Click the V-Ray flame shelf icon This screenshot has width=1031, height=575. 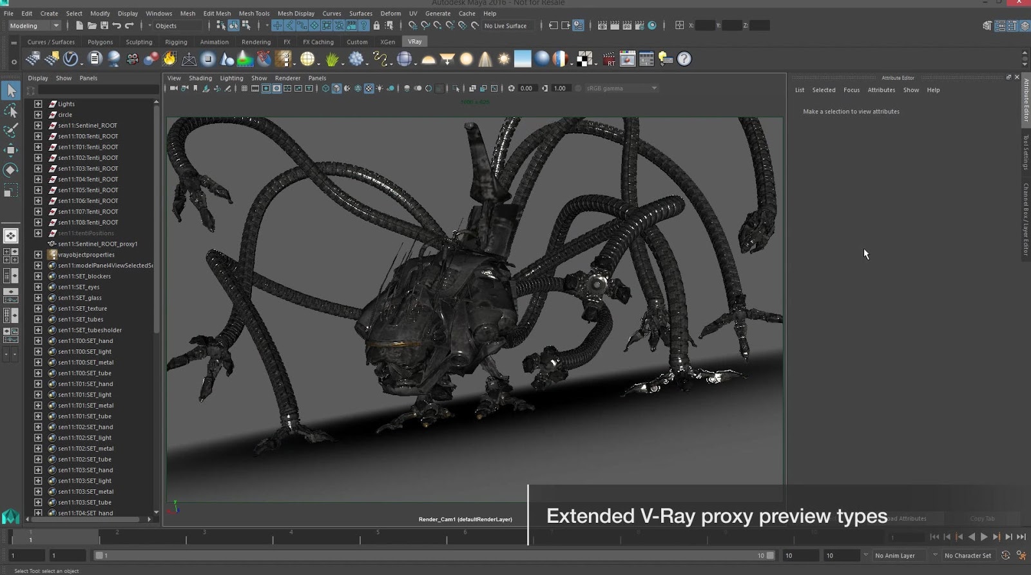click(x=169, y=59)
